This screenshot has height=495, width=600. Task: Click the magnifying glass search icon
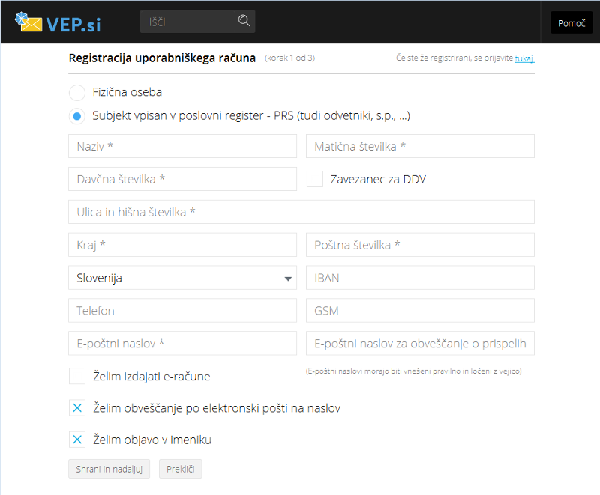[x=244, y=21]
